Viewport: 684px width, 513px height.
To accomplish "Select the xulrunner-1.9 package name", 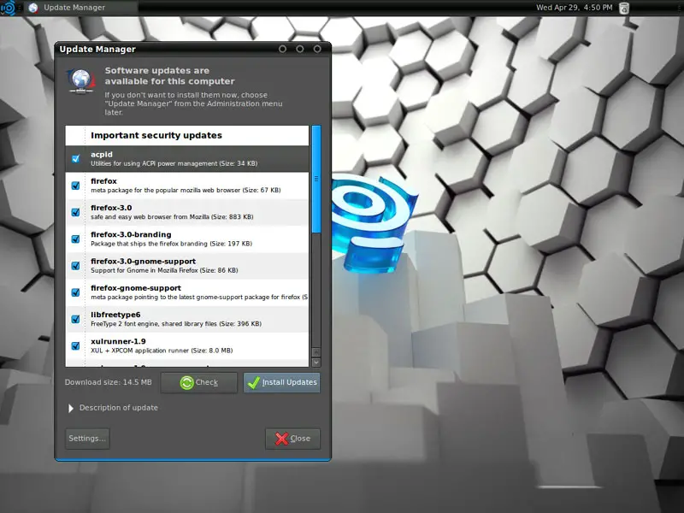I will [x=118, y=341].
